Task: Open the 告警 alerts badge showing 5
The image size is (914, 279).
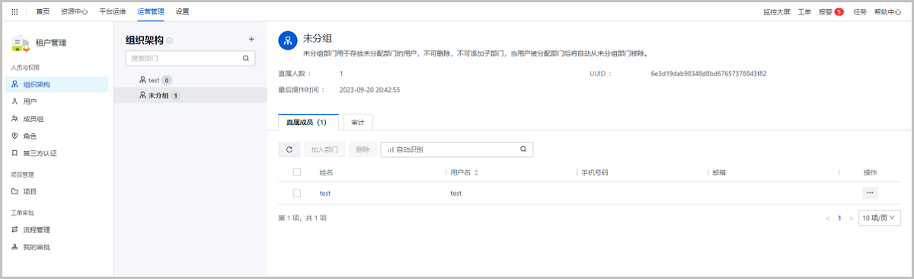Action: [831, 11]
